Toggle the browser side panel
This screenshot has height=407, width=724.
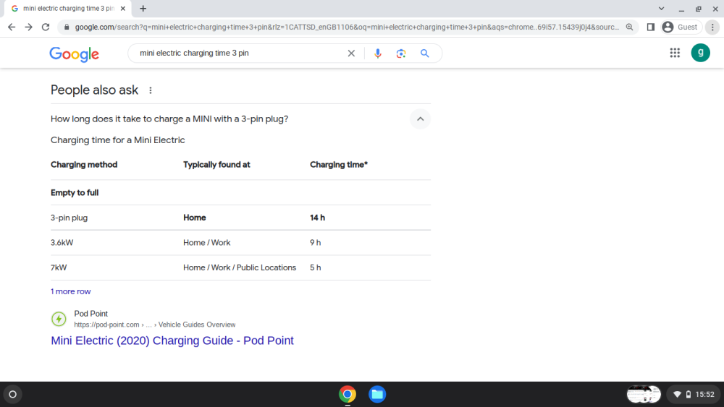tap(651, 27)
